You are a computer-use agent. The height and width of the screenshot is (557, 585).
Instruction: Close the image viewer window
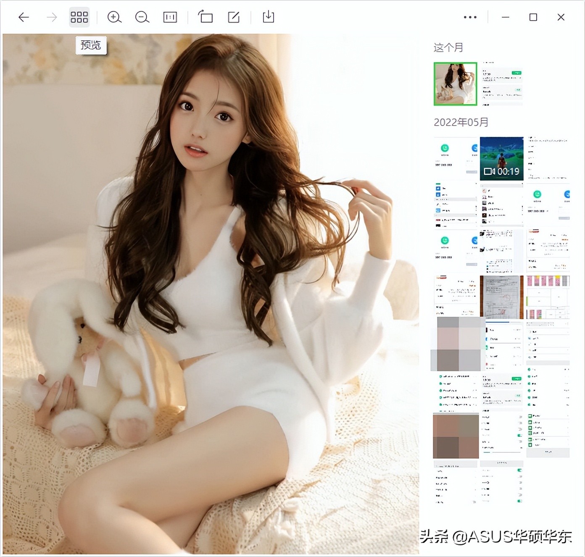click(561, 17)
